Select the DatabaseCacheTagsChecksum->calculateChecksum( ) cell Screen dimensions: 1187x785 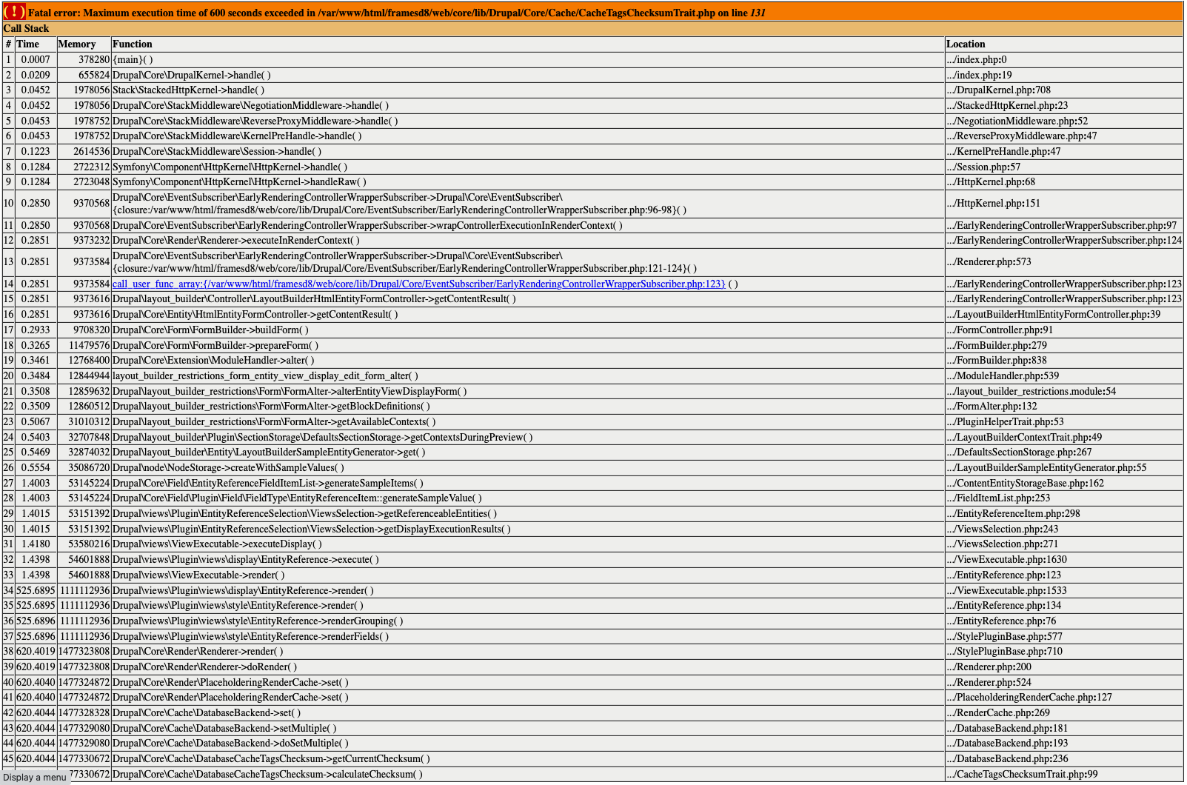[x=528, y=775]
